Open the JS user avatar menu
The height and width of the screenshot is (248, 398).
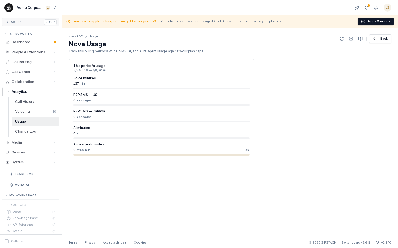click(387, 8)
